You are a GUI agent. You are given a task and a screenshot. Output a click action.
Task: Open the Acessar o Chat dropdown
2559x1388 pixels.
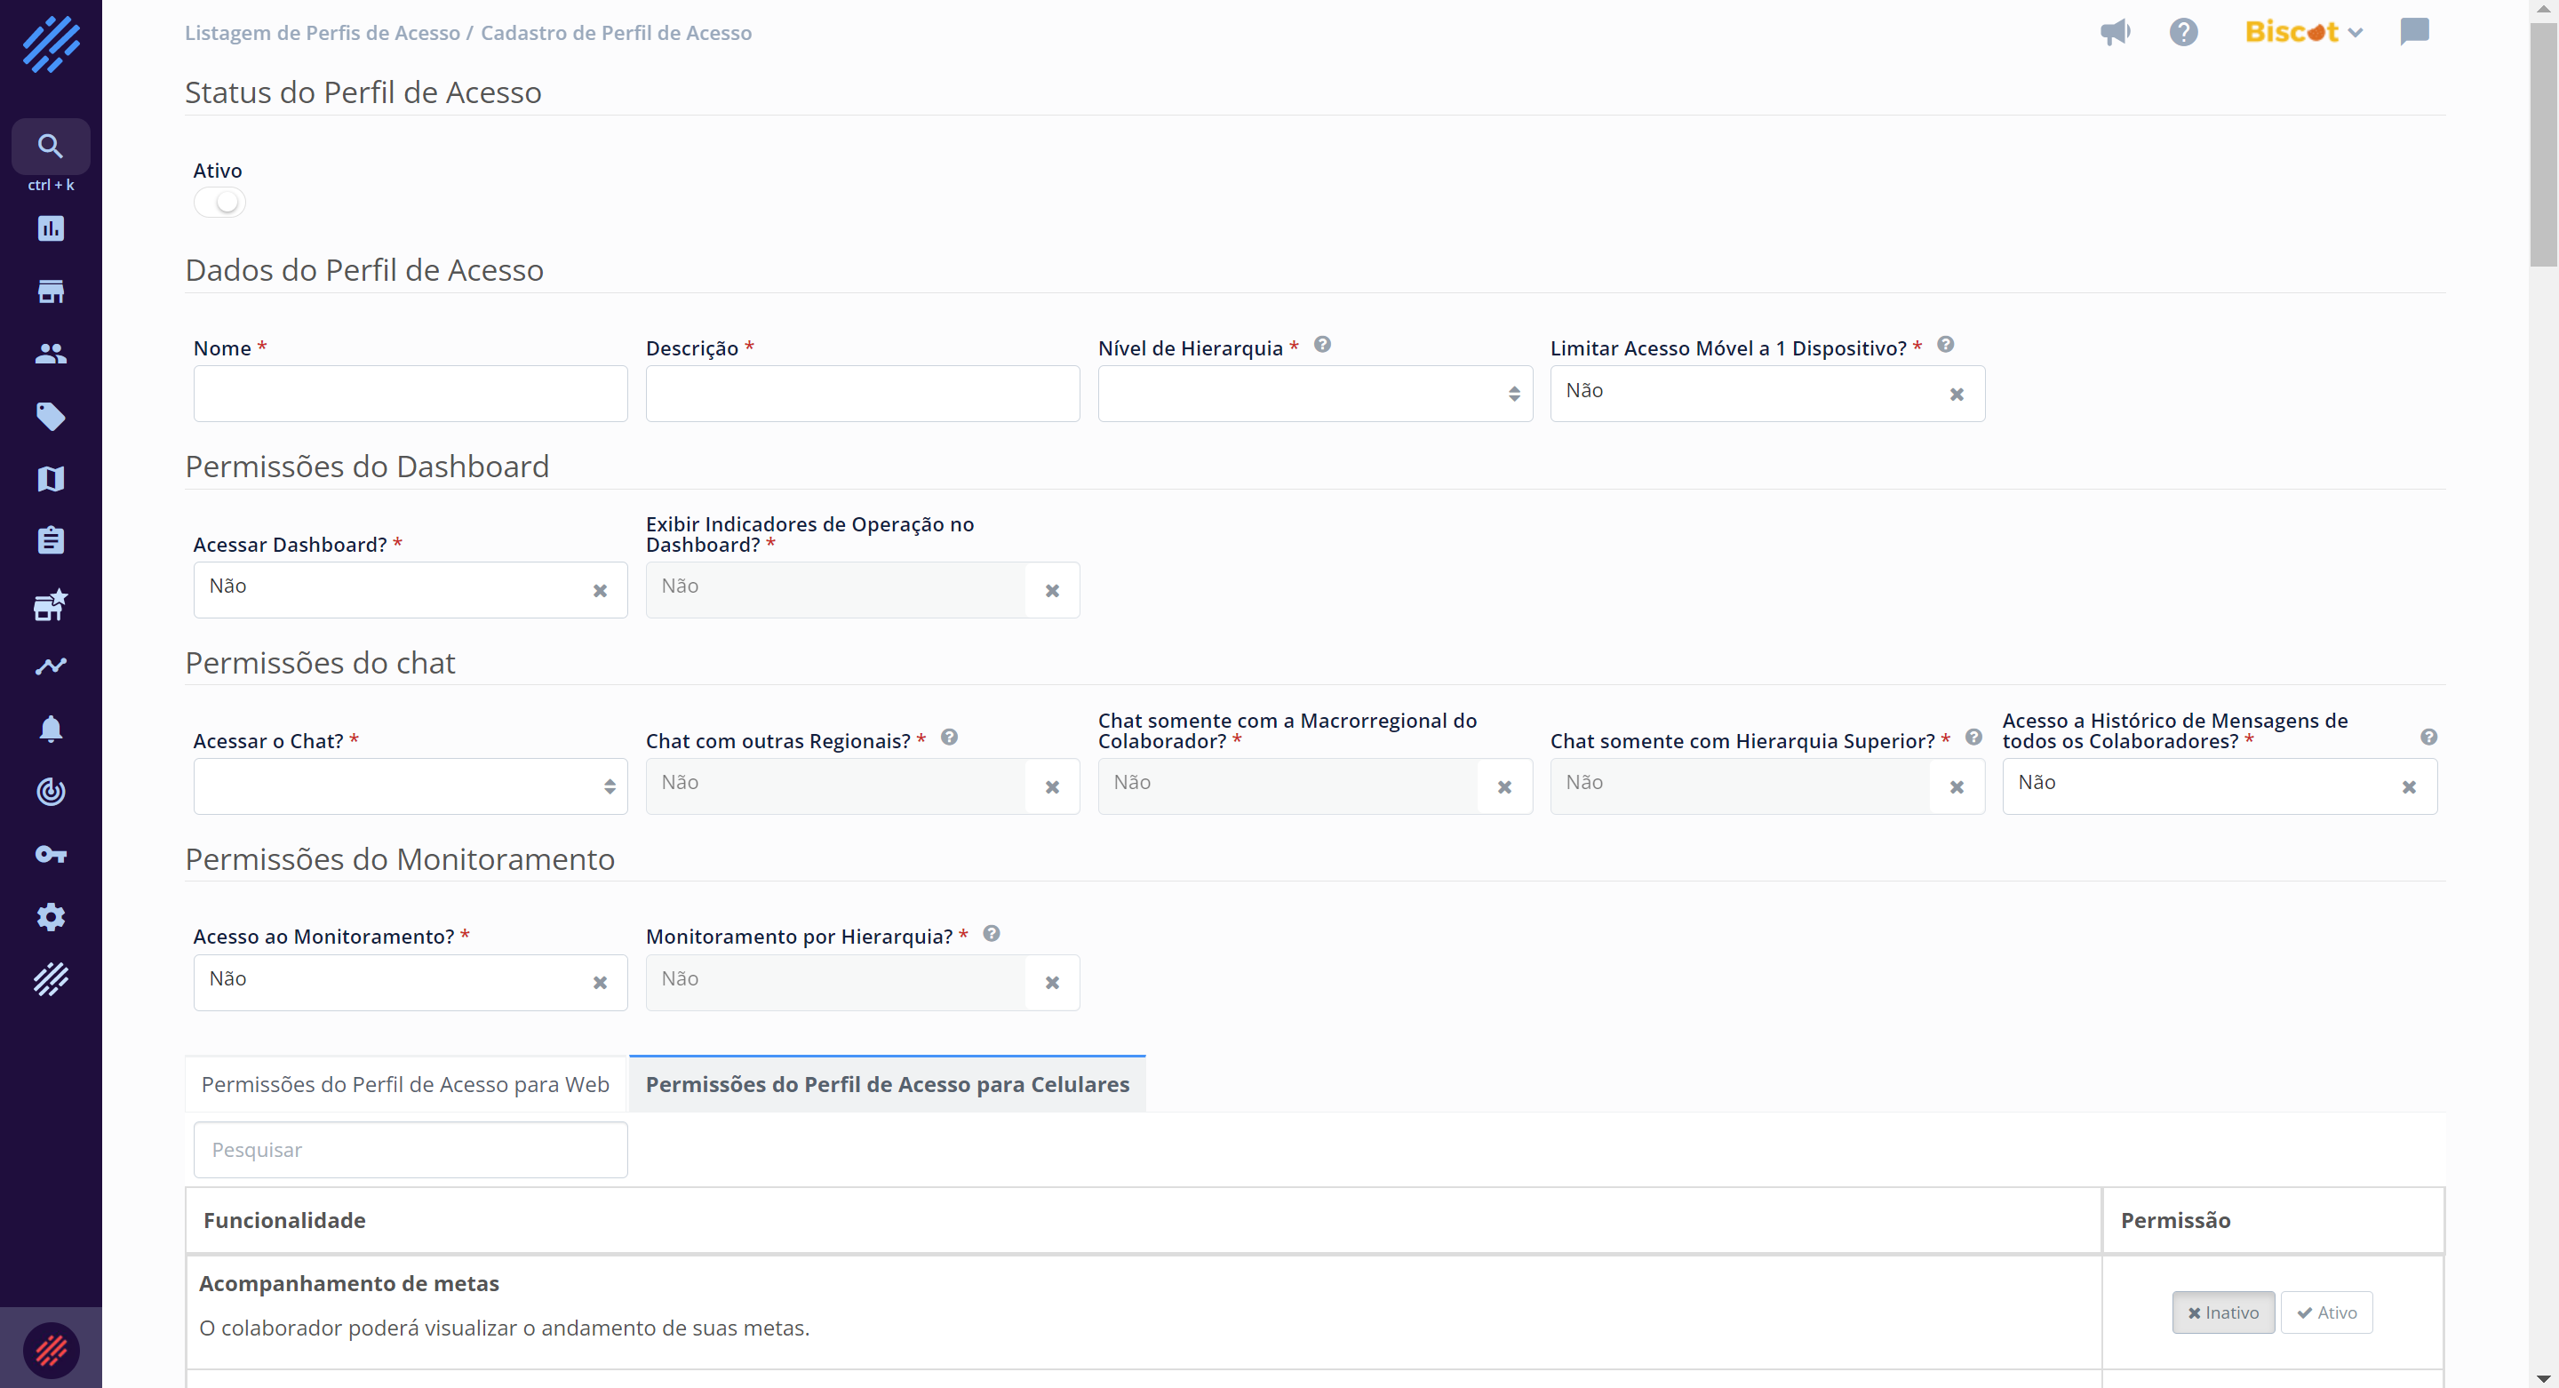click(410, 787)
